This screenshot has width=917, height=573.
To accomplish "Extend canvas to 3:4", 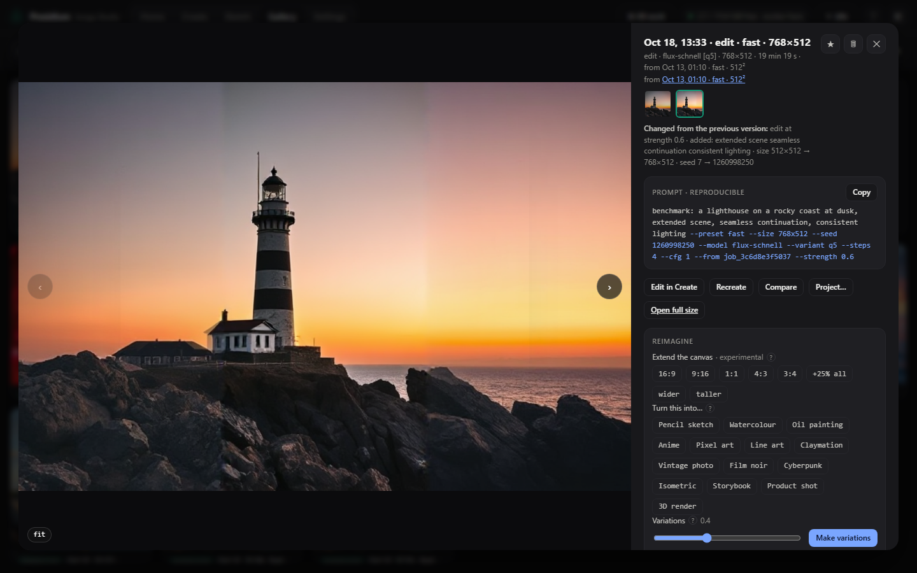I will click(790, 374).
